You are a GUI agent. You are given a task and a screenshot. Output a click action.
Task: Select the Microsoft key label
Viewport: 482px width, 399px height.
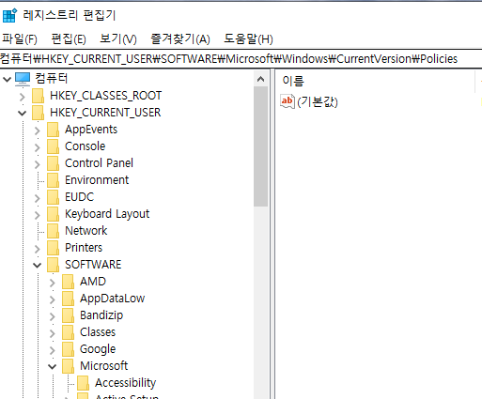tap(103, 366)
